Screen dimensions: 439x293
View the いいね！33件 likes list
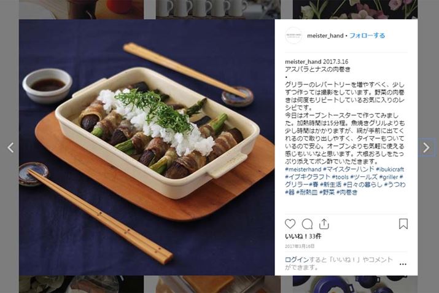pos(303,236)
